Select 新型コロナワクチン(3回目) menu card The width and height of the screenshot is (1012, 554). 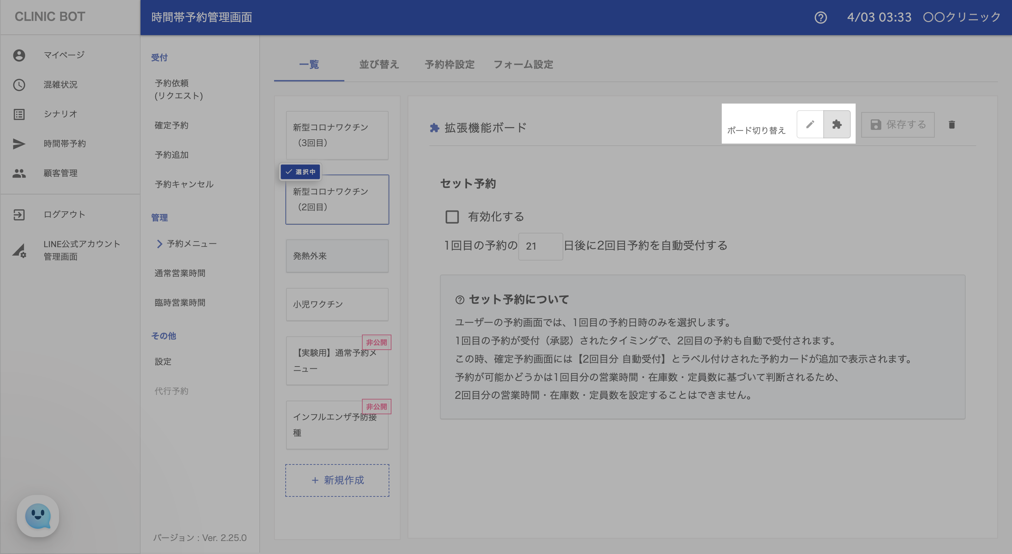(337, 135)
